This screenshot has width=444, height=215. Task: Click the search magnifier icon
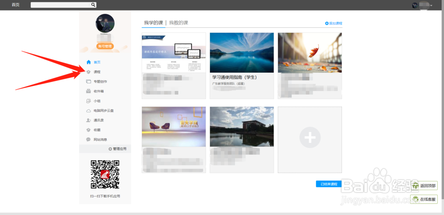click(93, 5)
